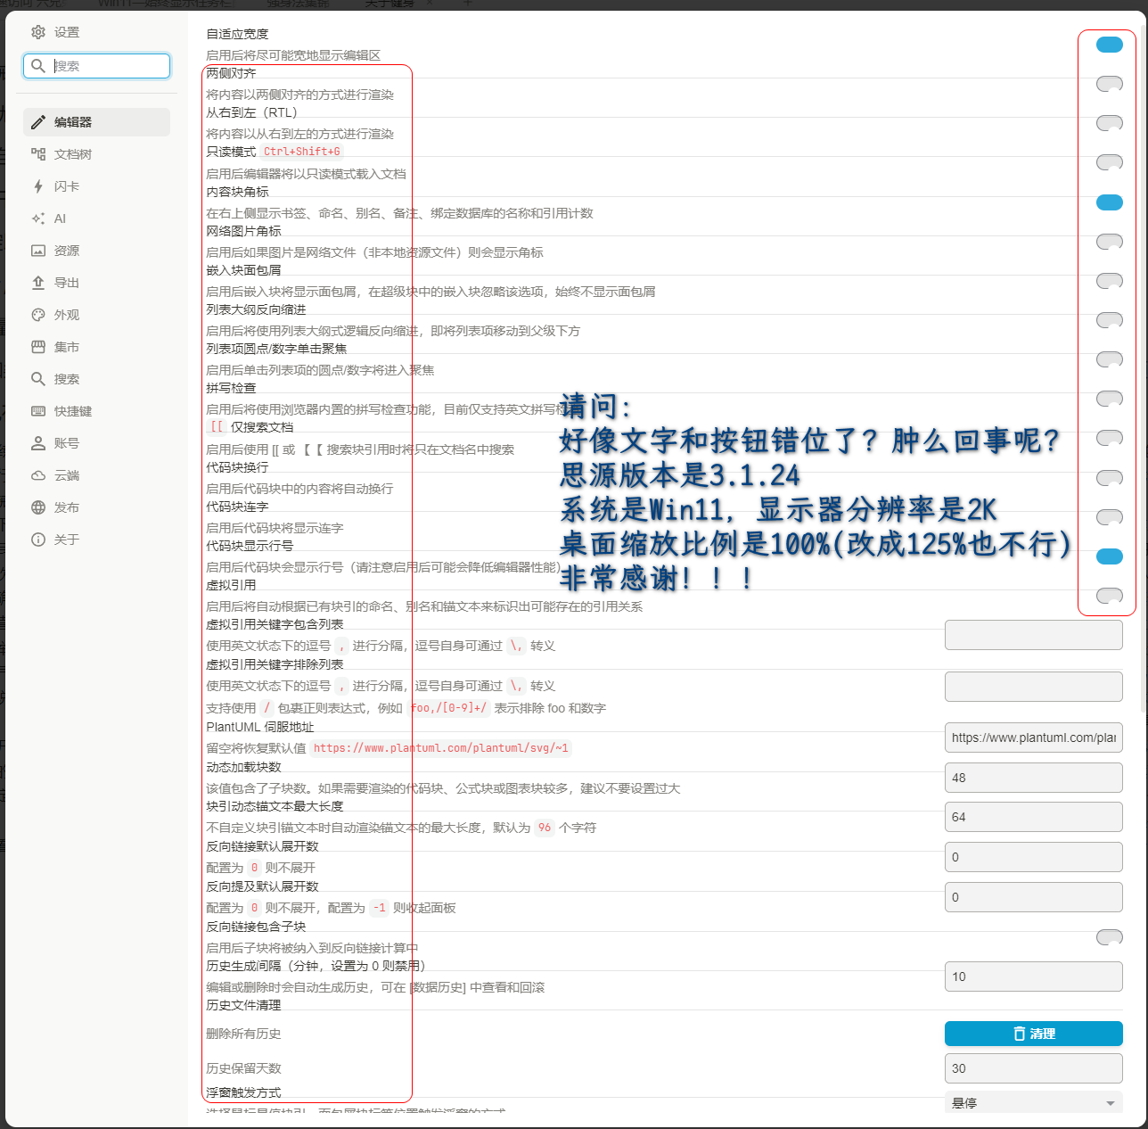Open the 导出 export settings
This screenshot has width=1148, height=1129.
[x=96, y=283]
